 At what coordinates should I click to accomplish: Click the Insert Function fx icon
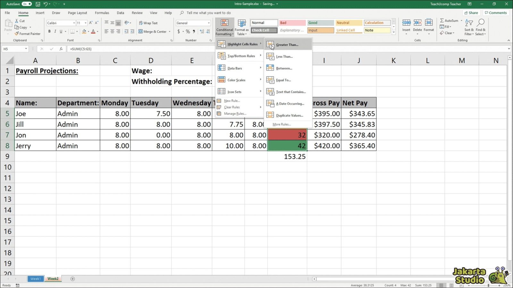coord(61,49)
